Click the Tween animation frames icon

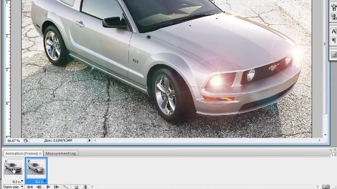[66, 187]
